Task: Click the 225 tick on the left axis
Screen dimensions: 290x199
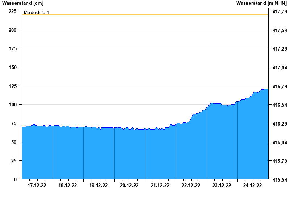Action: click(x=12, y=11)
